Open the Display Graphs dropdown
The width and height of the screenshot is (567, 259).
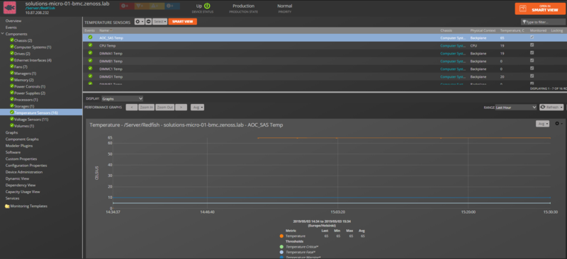coord(122,98)
